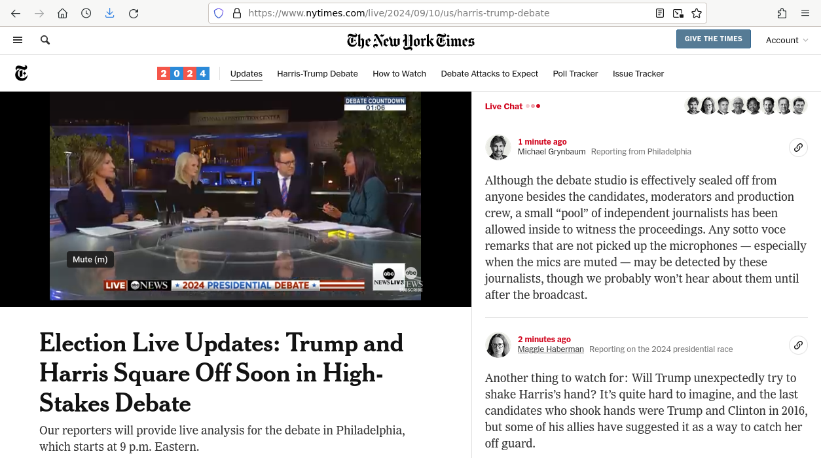Click the Give The Times button
Image resolution: width=821 pixels, height=458 pixels.
click(x=713, y=39)
